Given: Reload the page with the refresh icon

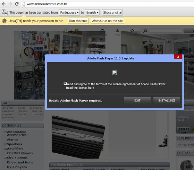Looking at the screenshot, I should point(17,4).
